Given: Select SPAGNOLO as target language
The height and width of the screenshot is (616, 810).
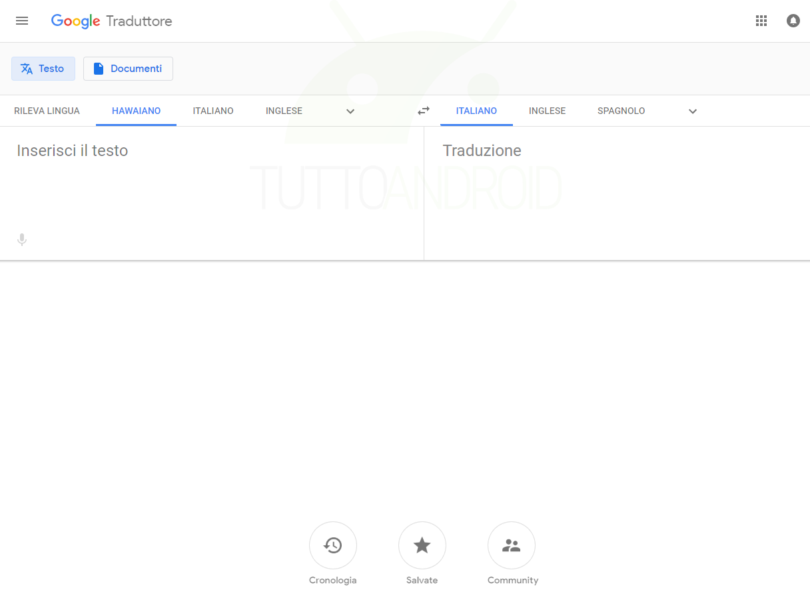Looking at the screenshot, I should [621, 111].
